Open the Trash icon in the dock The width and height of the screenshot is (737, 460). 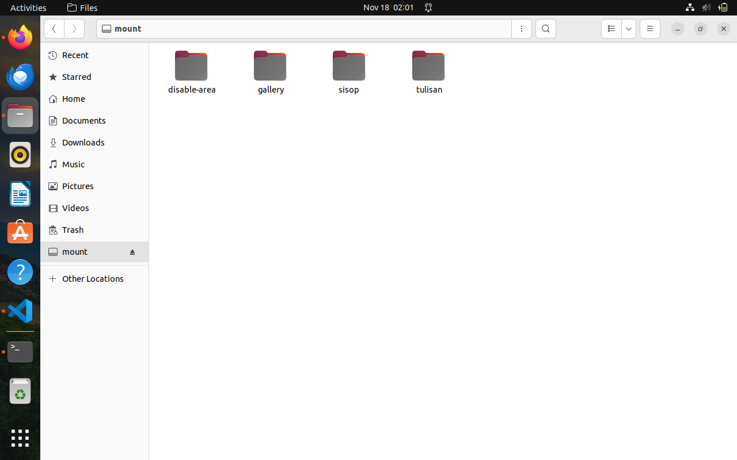click(x=20, y=392)
